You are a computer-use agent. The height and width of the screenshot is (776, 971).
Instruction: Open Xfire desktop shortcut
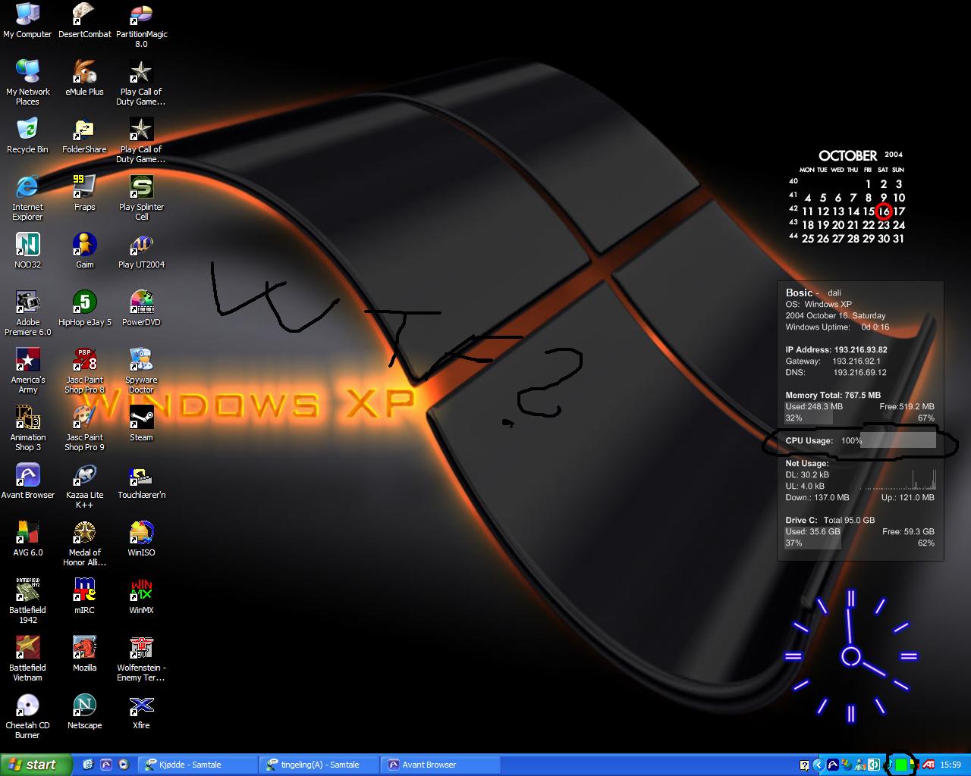click(x=141, y=712)
